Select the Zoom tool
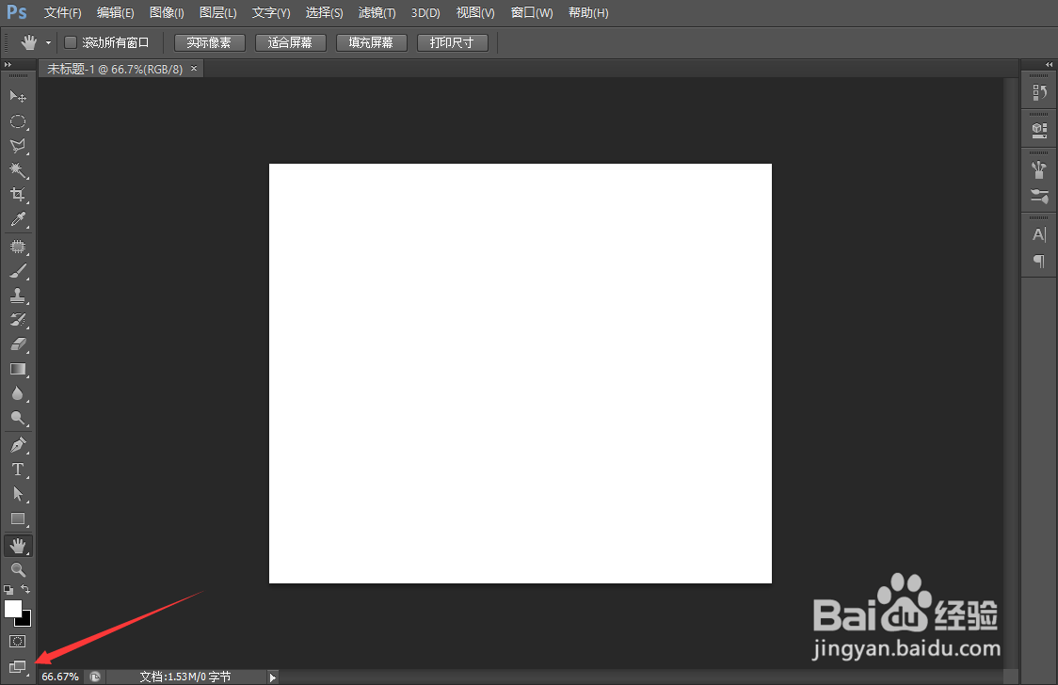The image size is (1058, 685). pos(18,570)
